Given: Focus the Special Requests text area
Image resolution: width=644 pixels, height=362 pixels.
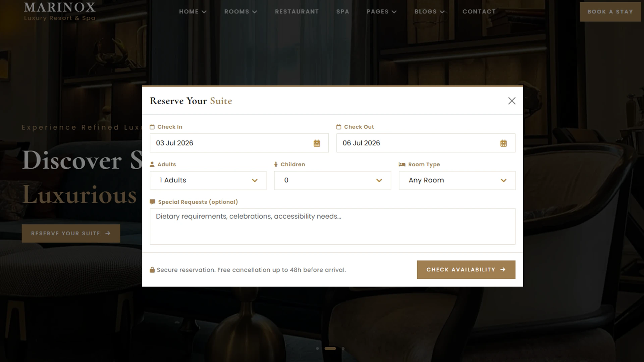Looking at the screenshot, I should click(332, 226).
